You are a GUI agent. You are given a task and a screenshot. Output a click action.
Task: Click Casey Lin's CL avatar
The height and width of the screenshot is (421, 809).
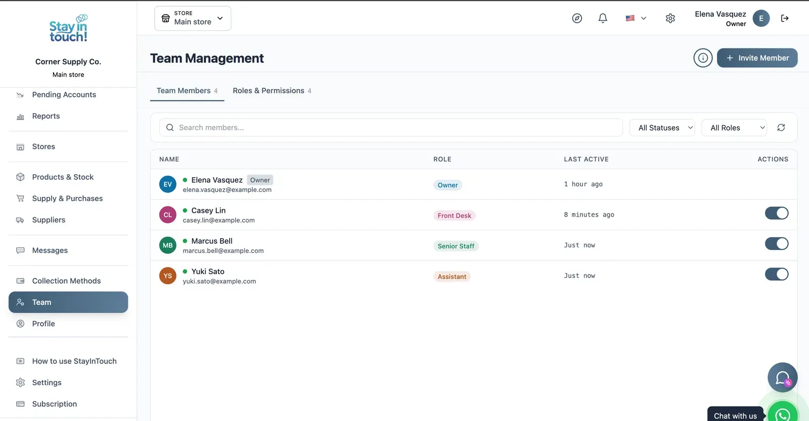pyautogui.click(x=168, y=215)
